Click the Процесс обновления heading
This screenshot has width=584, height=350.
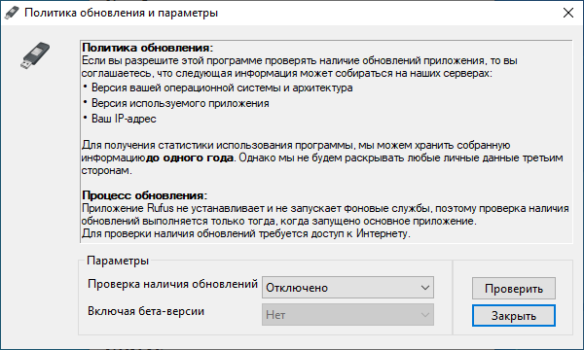pos(144,195)
